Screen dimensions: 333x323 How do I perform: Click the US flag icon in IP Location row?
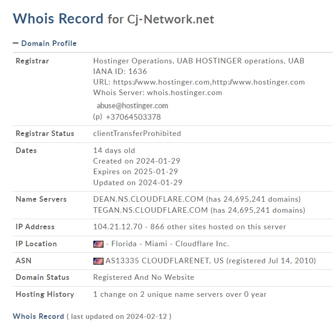pos(98,244)
